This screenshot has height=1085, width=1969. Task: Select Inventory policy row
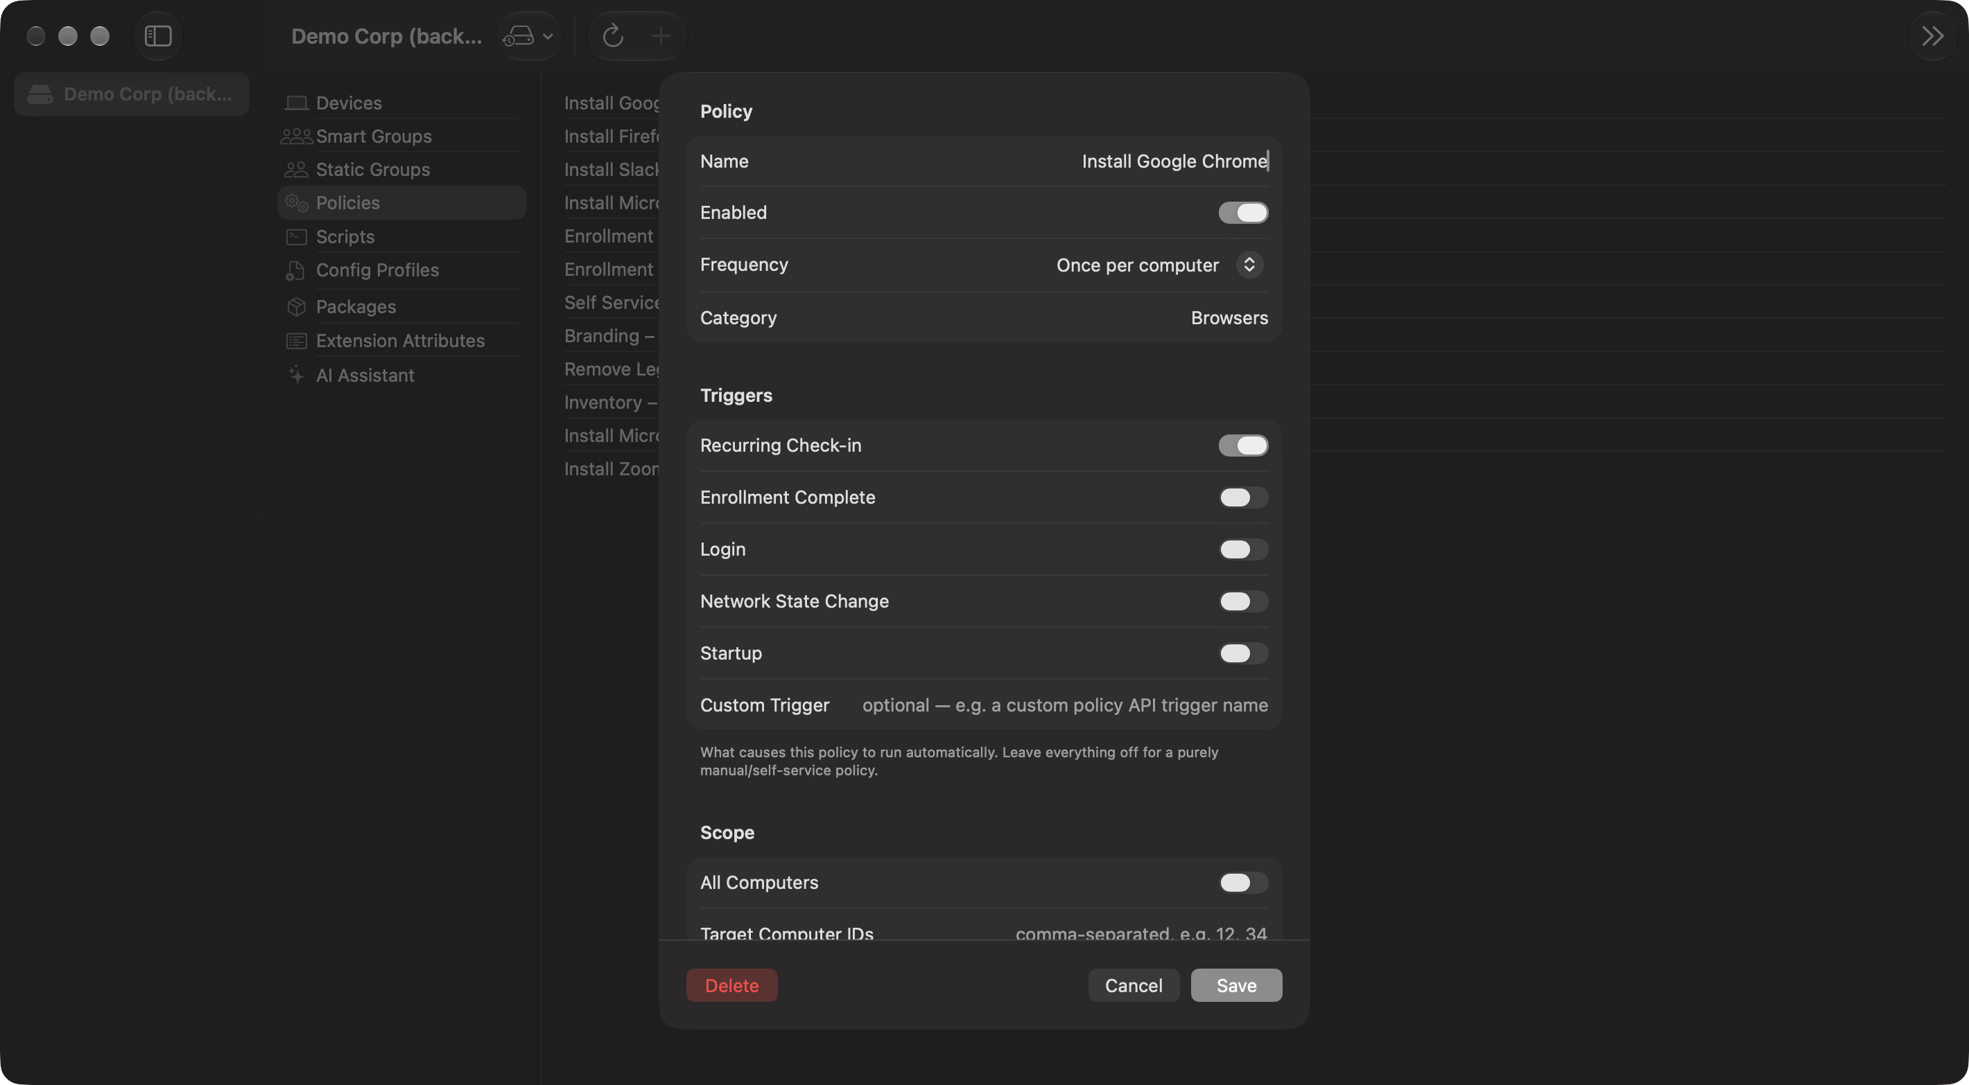pyautogui.click(x=611, y=403)
